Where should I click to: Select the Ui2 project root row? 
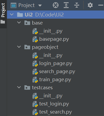pos(55,15)
